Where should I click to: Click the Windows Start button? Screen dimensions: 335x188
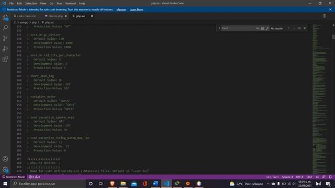coord(5,183)
